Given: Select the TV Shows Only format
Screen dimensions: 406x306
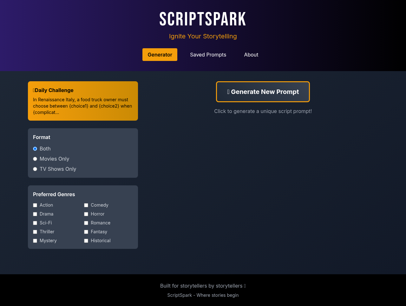Looking at the screenshot, I should (x=35, y=169).
